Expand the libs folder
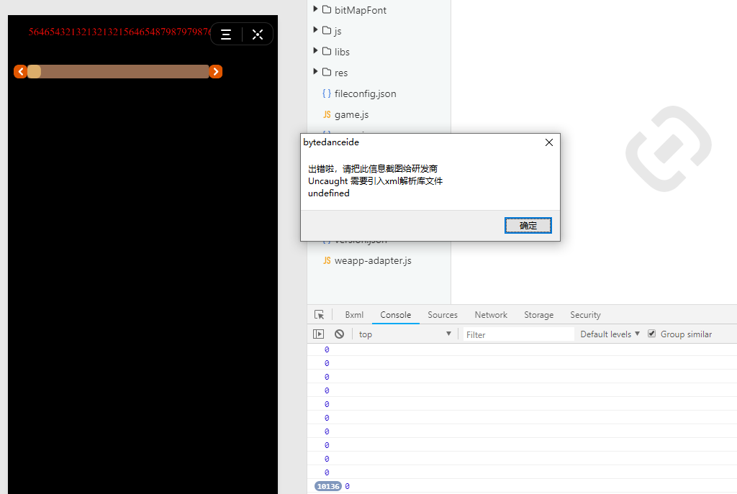 click(315, 50)
